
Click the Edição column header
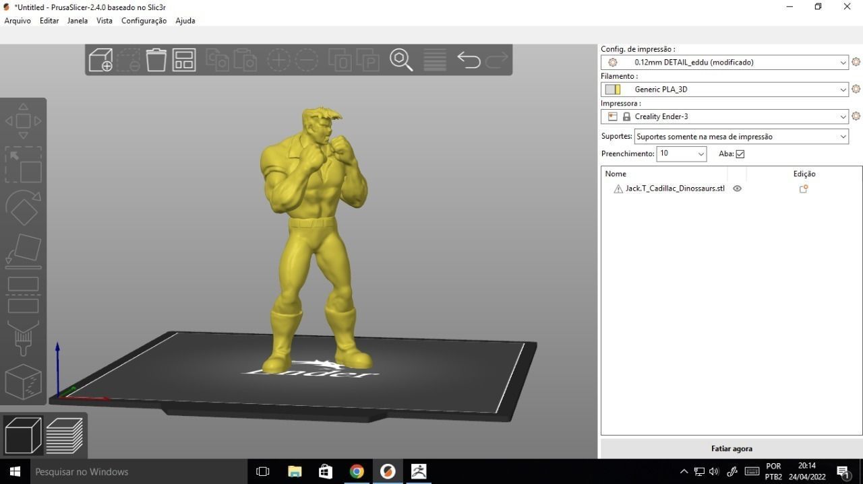[x=804, y=174]
